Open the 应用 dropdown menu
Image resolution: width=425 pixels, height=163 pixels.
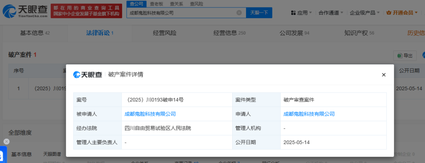[x=302, y=13]
